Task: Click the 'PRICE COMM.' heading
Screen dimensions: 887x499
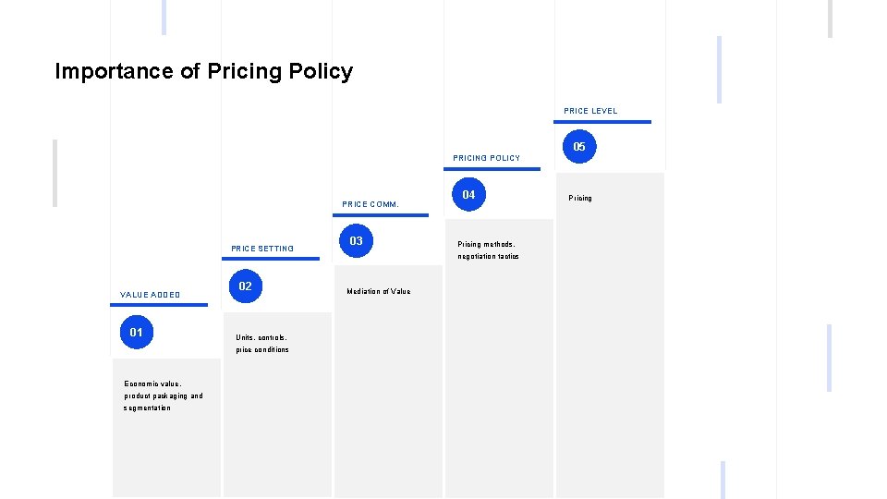Action: point(371,204)
